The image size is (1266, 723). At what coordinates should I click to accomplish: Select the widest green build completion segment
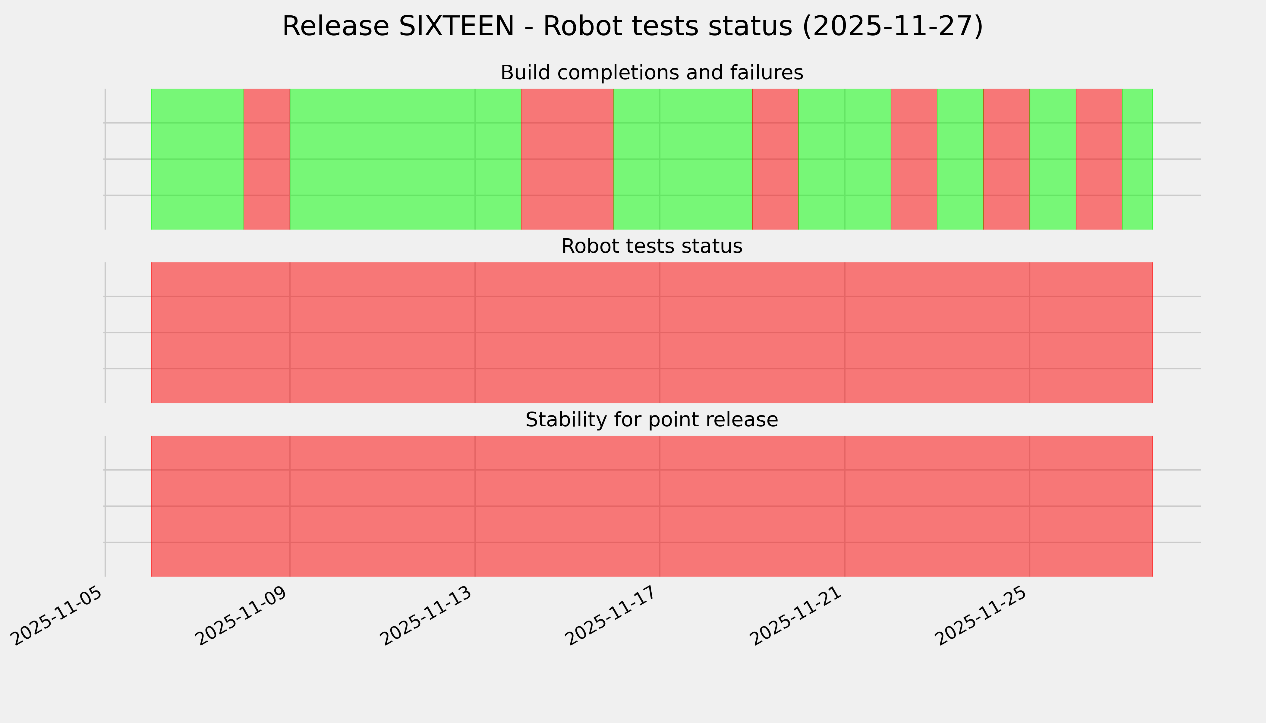coord(405,159)
